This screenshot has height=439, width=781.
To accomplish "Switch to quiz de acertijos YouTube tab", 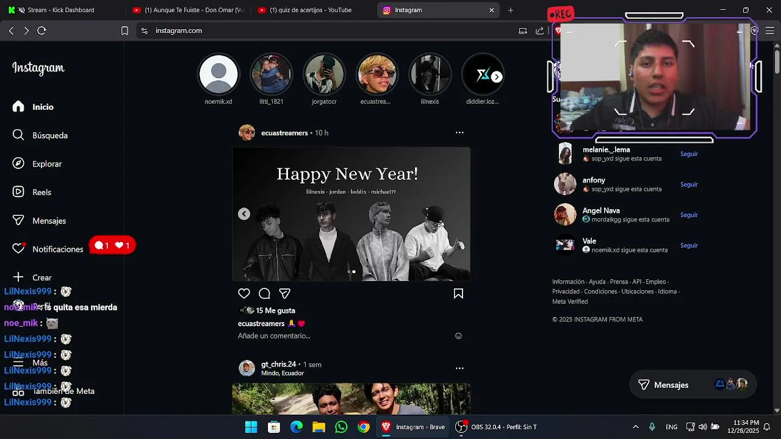I will [x=314, y=10].
